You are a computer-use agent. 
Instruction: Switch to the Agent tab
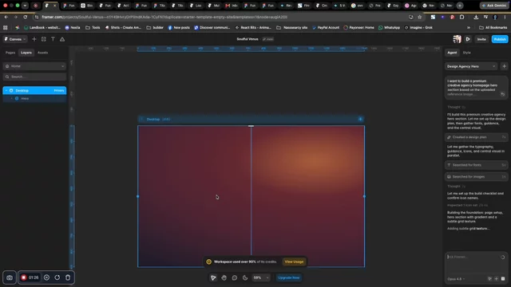[x=452, y=53]
